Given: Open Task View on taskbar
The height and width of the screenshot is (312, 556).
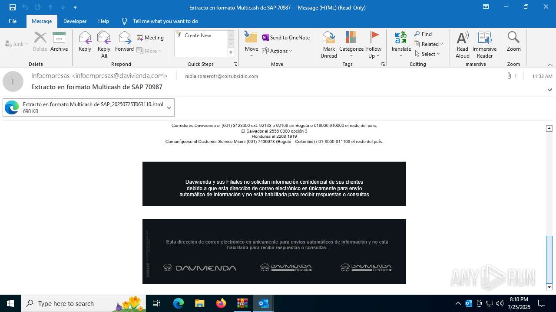Looking at the screenshot, I should pos(156,303).
